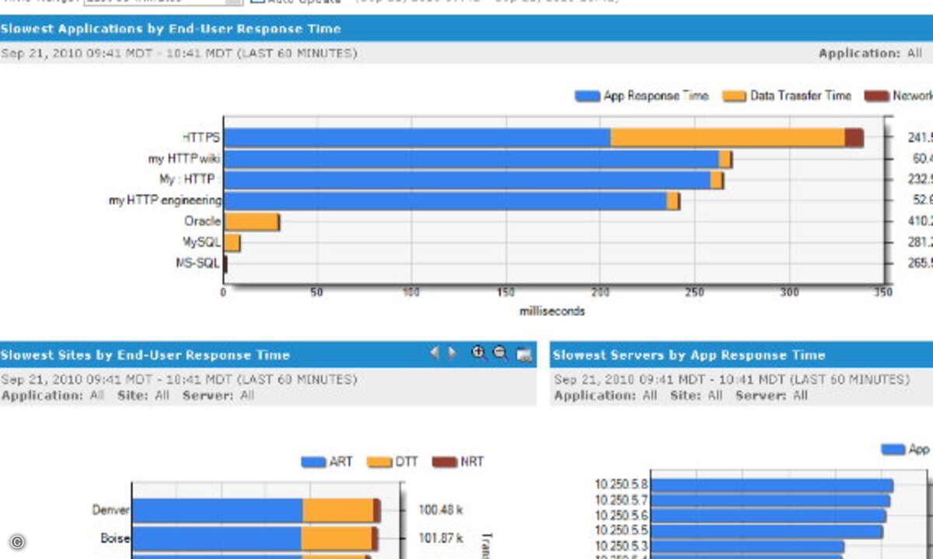Click the orange DTT legend swatch

379,462
